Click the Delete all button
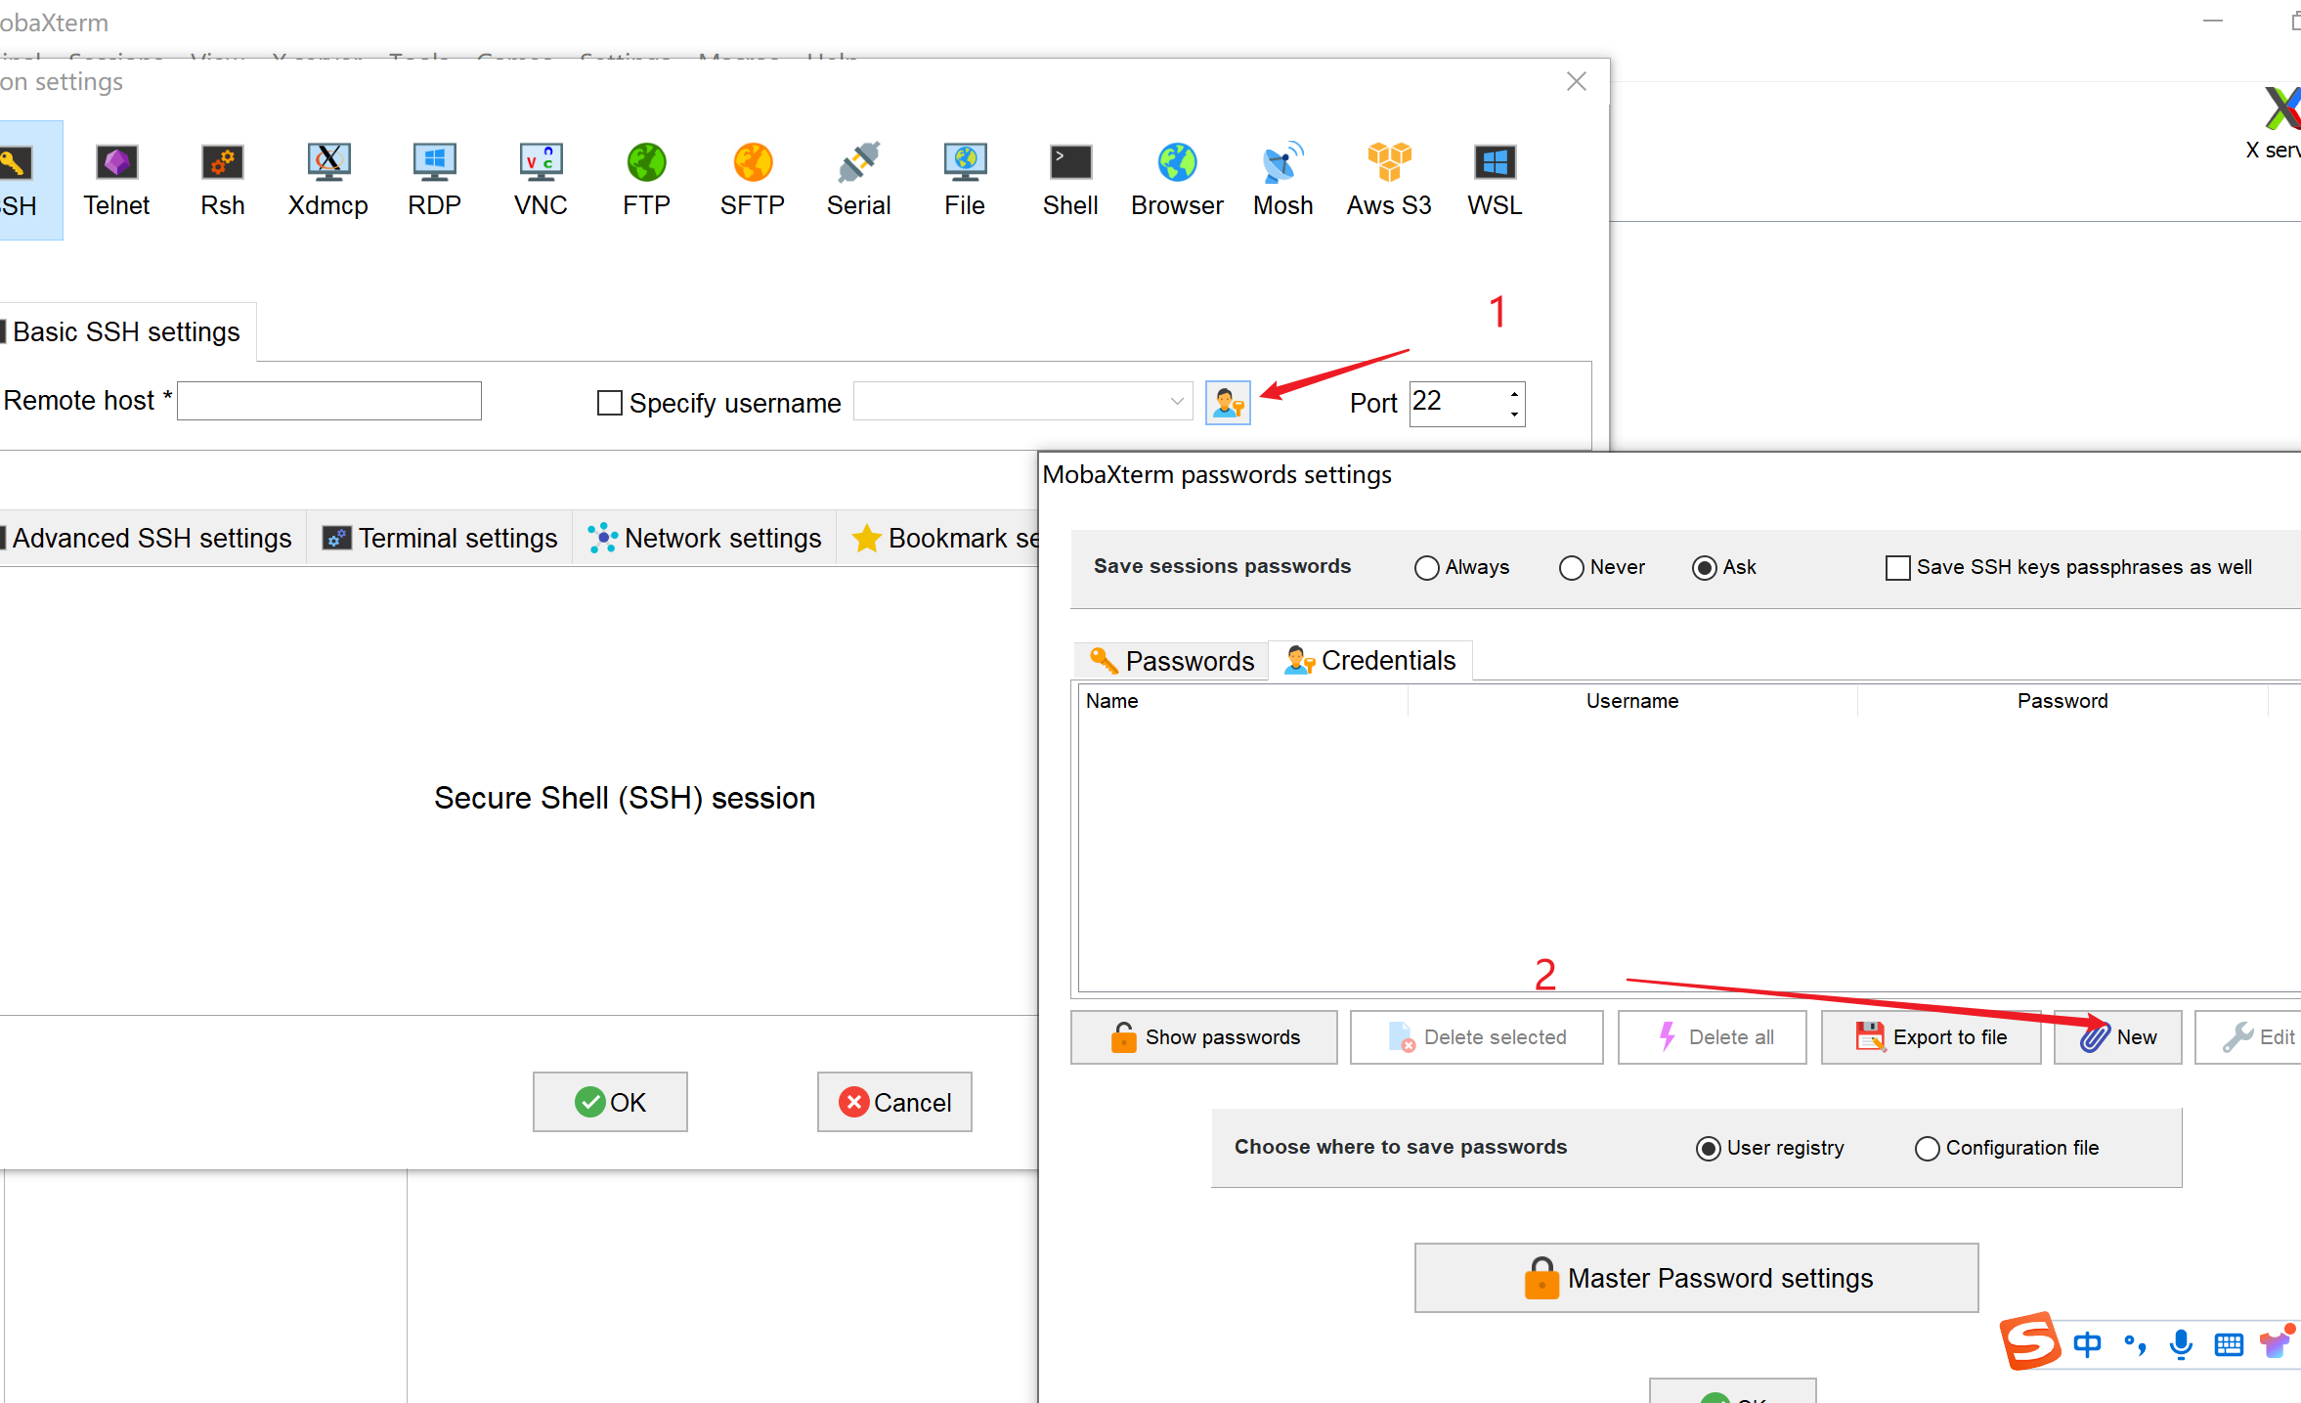Image resolution: width=2301 pixels, height=1403 pixels. point(1713,1037)
